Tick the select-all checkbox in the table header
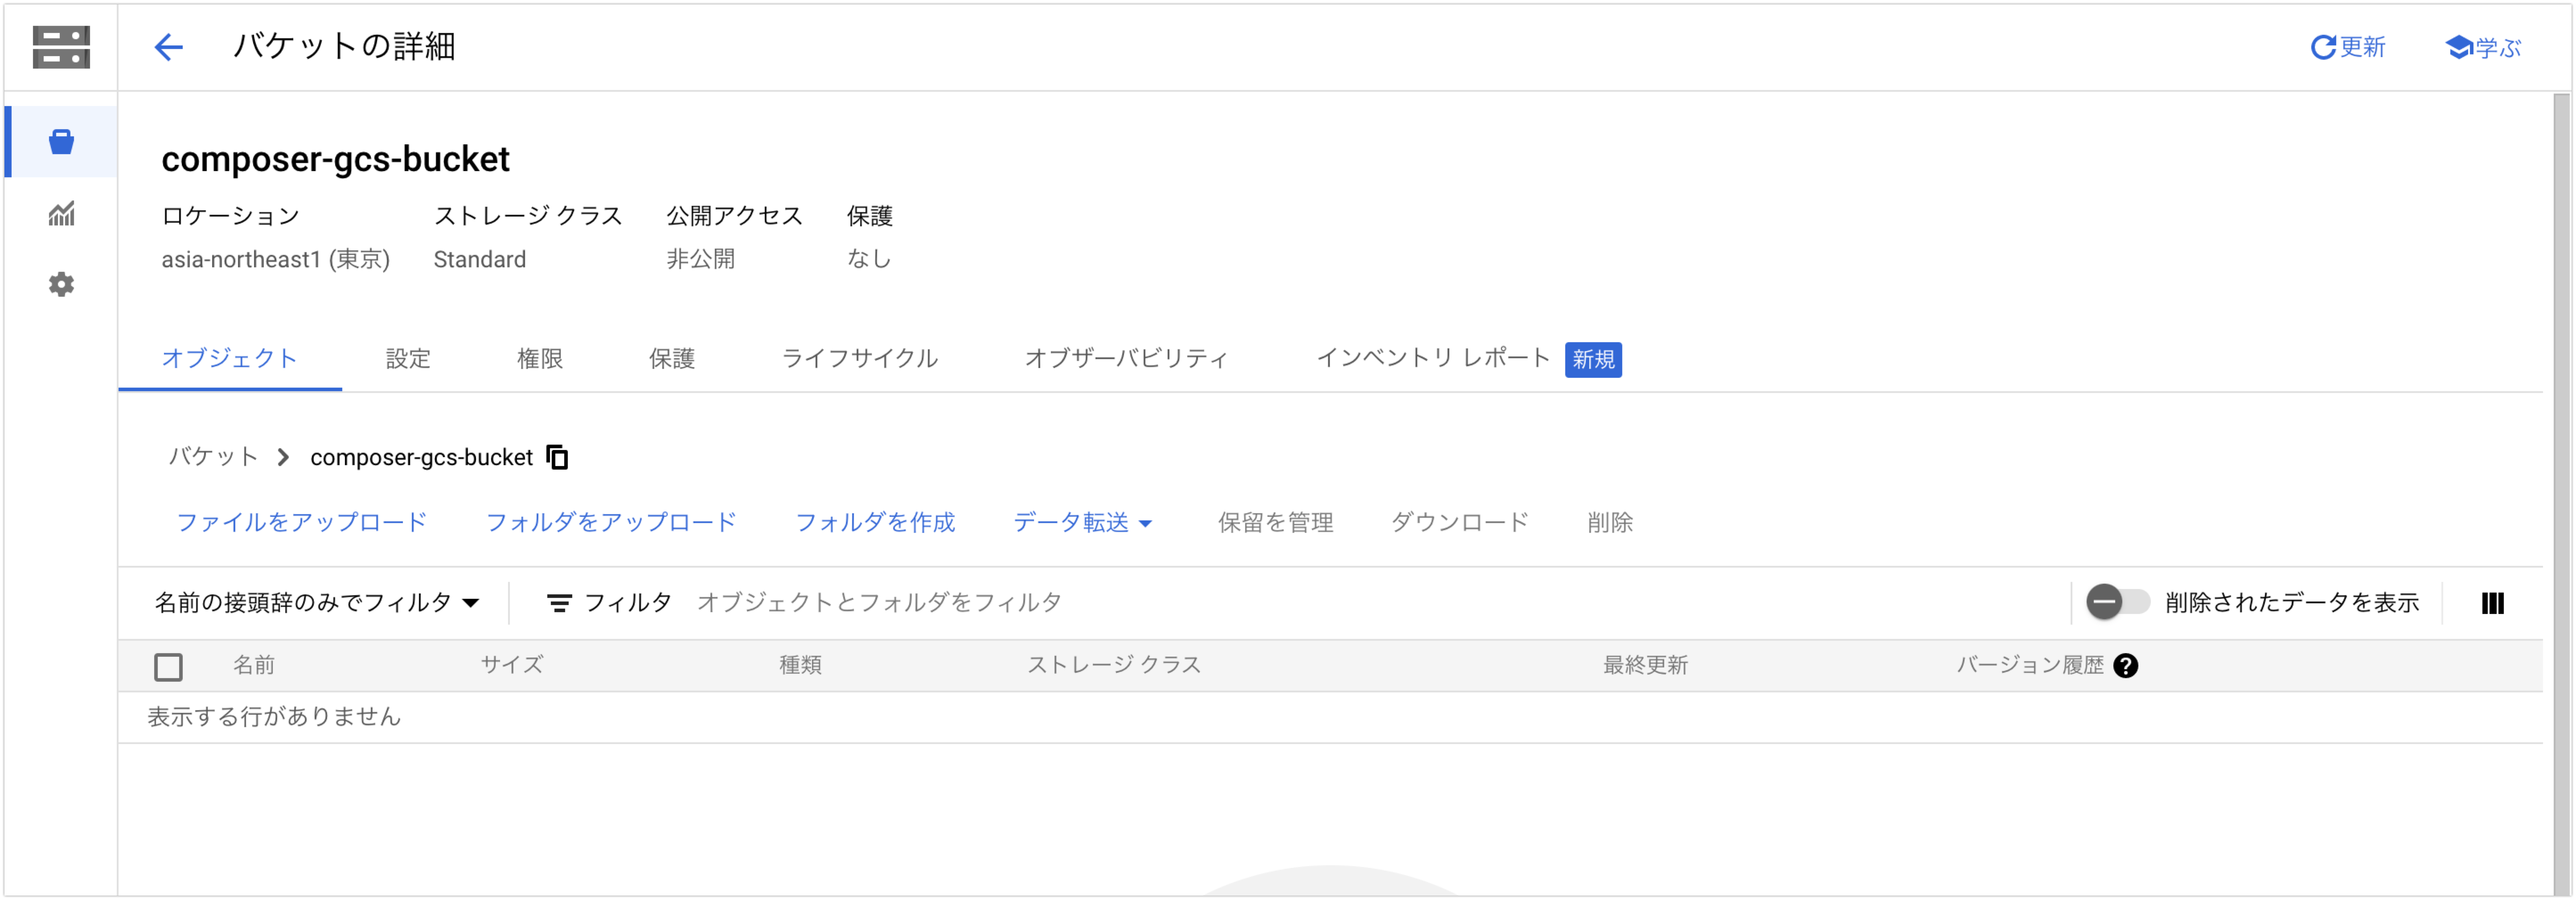The width and height of the screenshot is (2576, 900). click(169, 667)
